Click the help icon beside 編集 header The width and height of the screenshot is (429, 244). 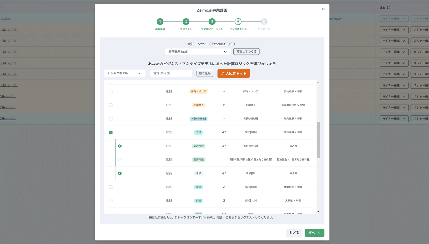[389, 8]
